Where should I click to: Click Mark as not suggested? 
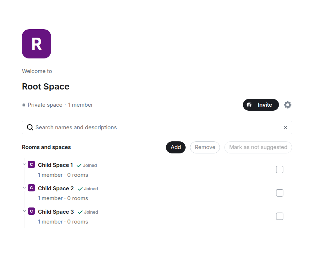coord(258,147)
